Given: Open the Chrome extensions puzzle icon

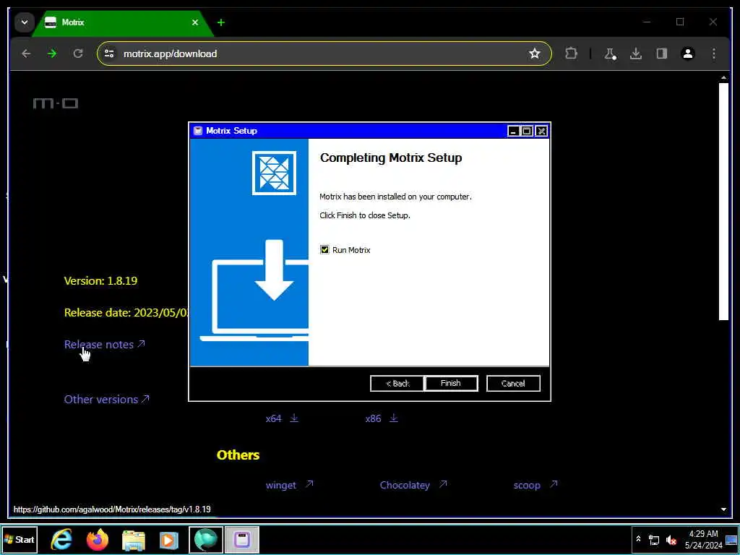Looking at the screenshot, I should tap(571, 53).
